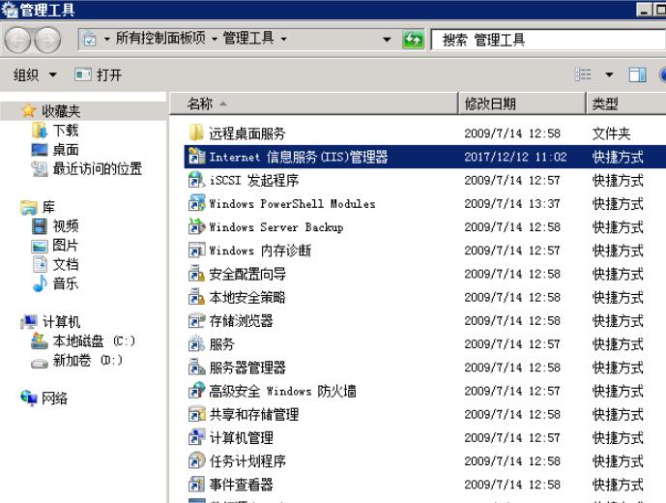This screenshot has height=503, width=666.
Task: Select the 服务 row name text
Action: click(x=221, y=343)
